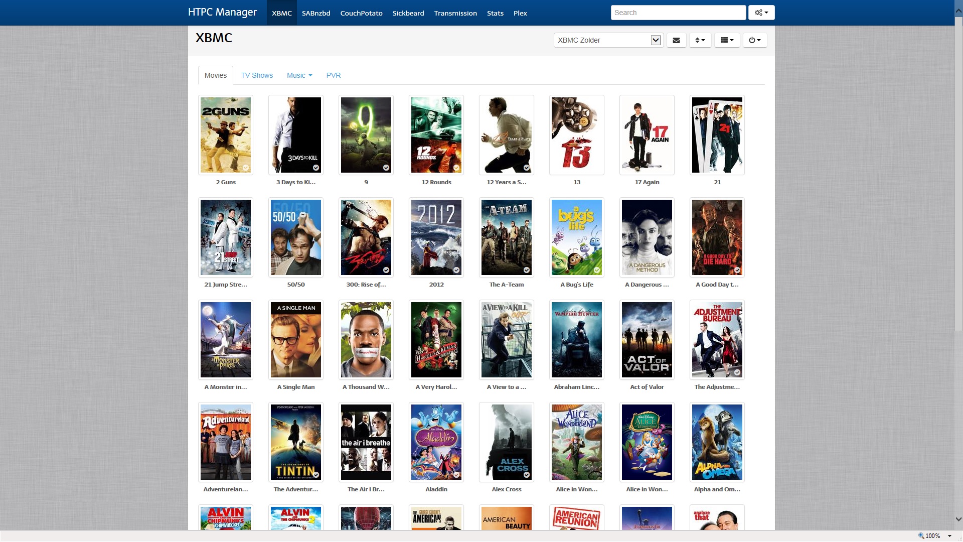Screen dimensions: 963x542
Task: Expand the Music tab dropdown
Action: 299,75
